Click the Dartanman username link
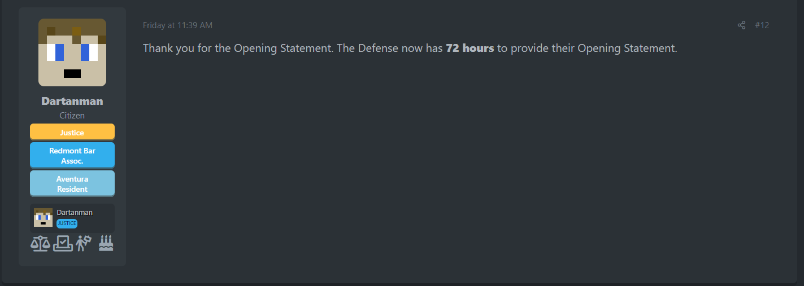Viewport: 804px width, 286px height. point(72,102)
